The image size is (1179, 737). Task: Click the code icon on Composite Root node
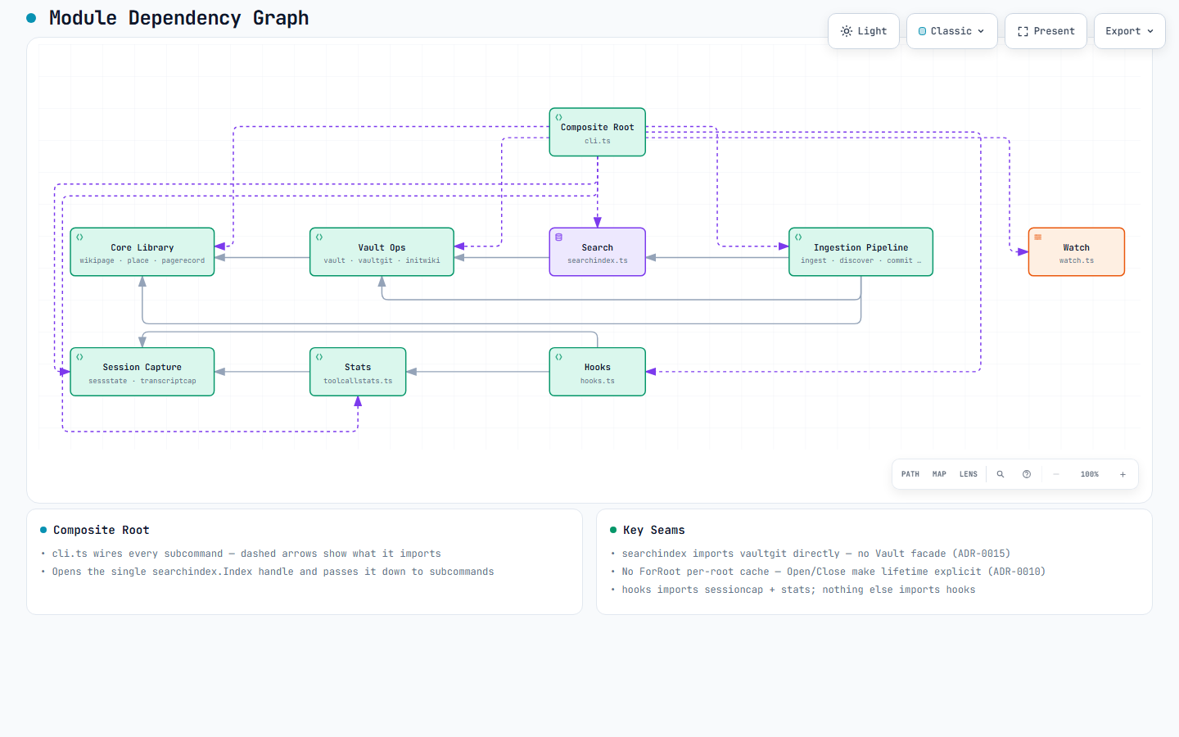pyautogui.click(x=559, y=117)
